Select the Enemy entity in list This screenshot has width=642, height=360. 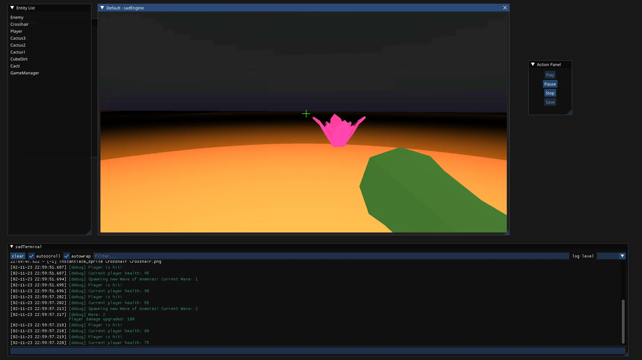[x=17, y=17]
